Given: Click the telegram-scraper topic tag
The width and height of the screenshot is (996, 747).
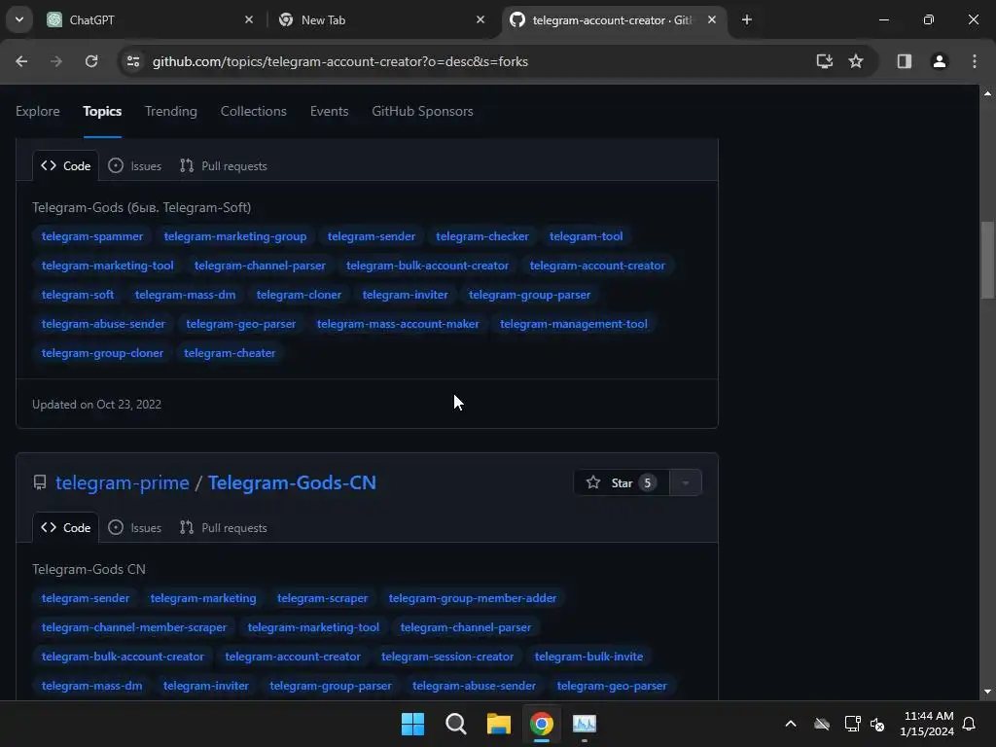Looking at the screenshot, I should 322,598.
